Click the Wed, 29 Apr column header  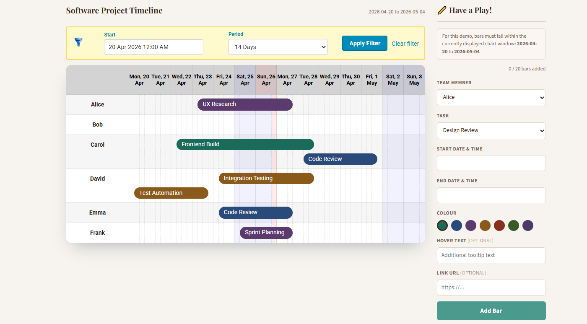(330, 80)
